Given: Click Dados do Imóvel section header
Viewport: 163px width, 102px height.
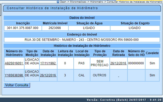Looking at the screenshot, I should 82,18.
